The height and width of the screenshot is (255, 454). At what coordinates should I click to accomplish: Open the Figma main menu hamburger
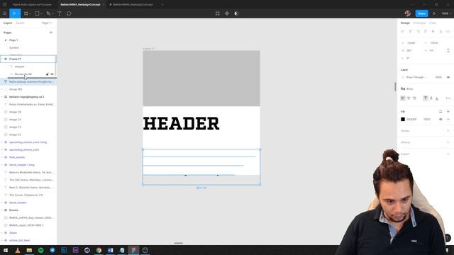coord(5,13)
